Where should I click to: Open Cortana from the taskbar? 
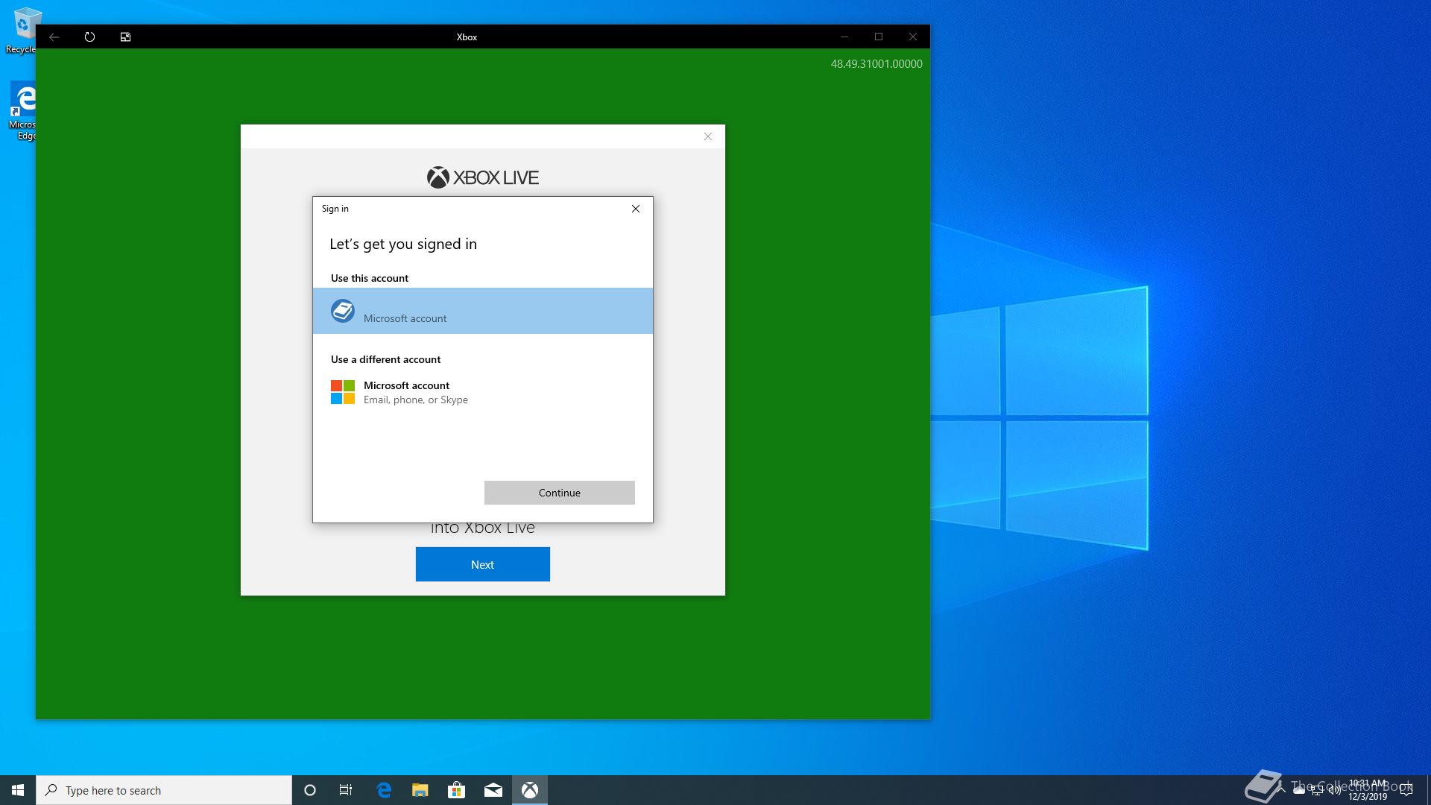310,790
